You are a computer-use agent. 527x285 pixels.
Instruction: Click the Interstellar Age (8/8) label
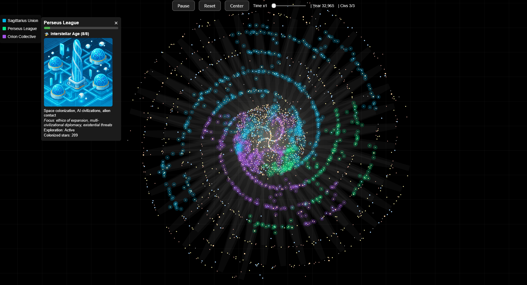pos(70,34)
